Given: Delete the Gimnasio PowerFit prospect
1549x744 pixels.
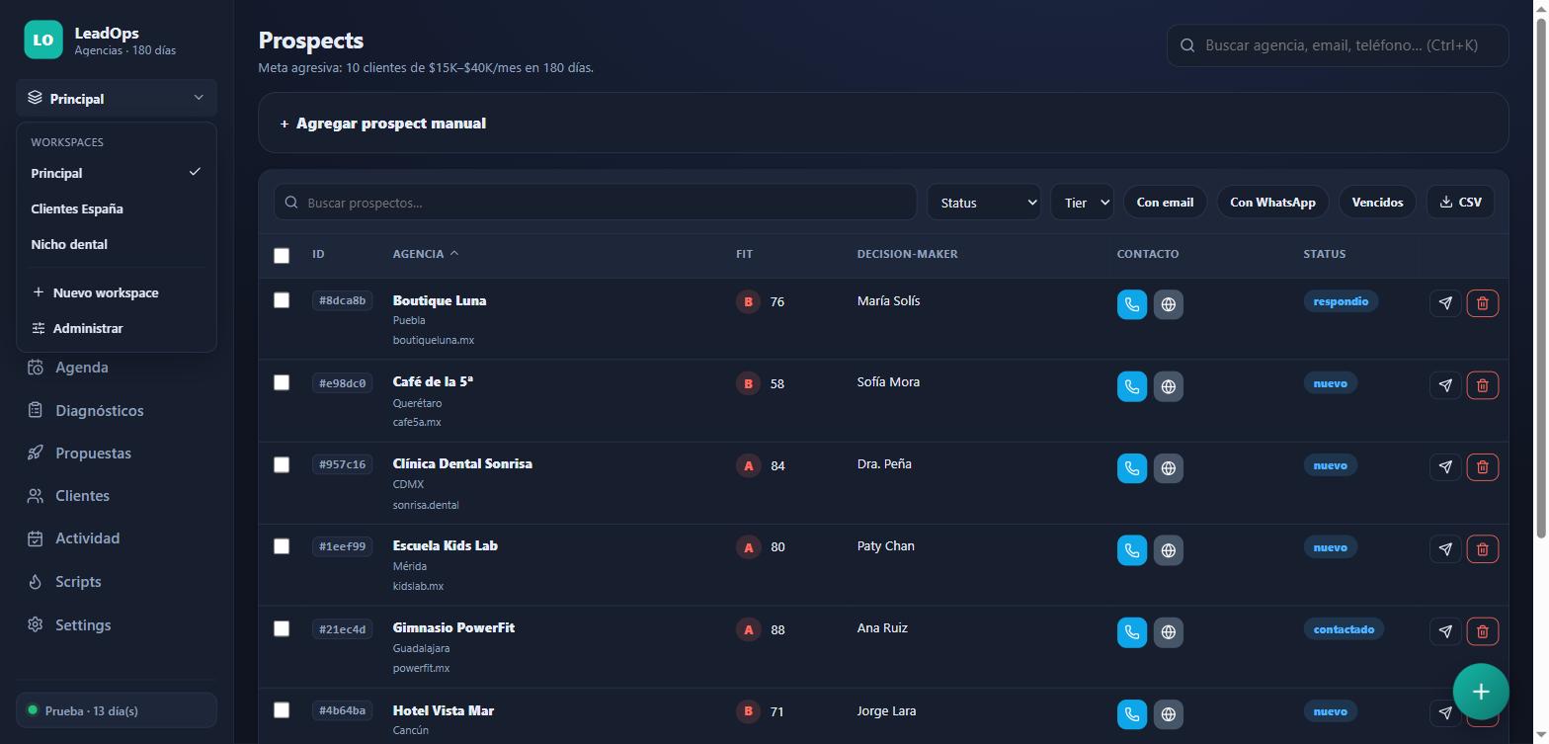Looking at the screenshot, I should click(x=1482, y=631).
